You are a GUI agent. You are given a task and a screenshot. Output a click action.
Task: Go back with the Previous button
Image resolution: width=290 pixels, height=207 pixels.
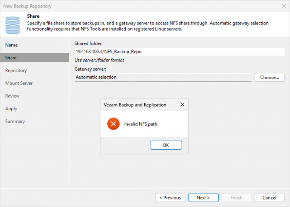point(170,198)
